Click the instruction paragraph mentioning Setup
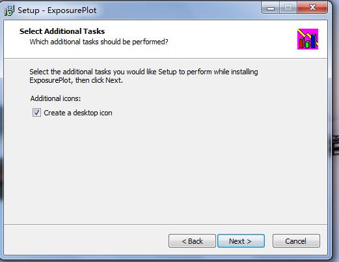Viewport: 339px width, 262px height. coord(144,76)
